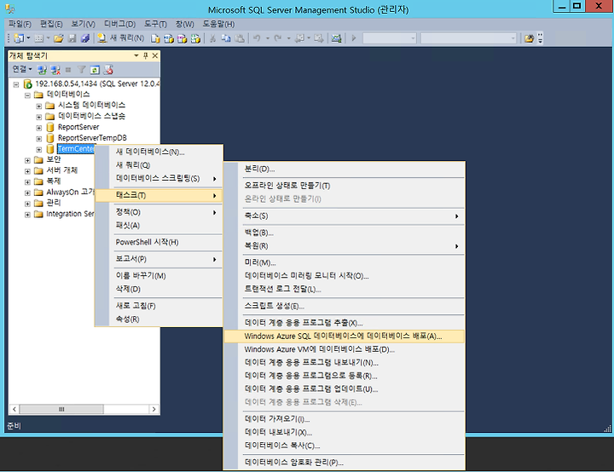Click the Database Engine Query icon
Viewport: 614px width, 472px height.
tap(155, 38)
